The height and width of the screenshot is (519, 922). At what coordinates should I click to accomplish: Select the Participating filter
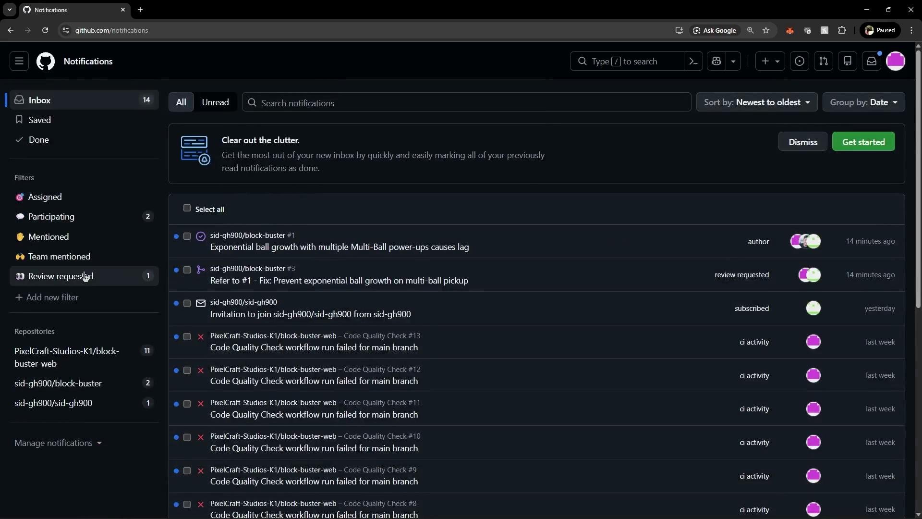click(x=84, y=217)
